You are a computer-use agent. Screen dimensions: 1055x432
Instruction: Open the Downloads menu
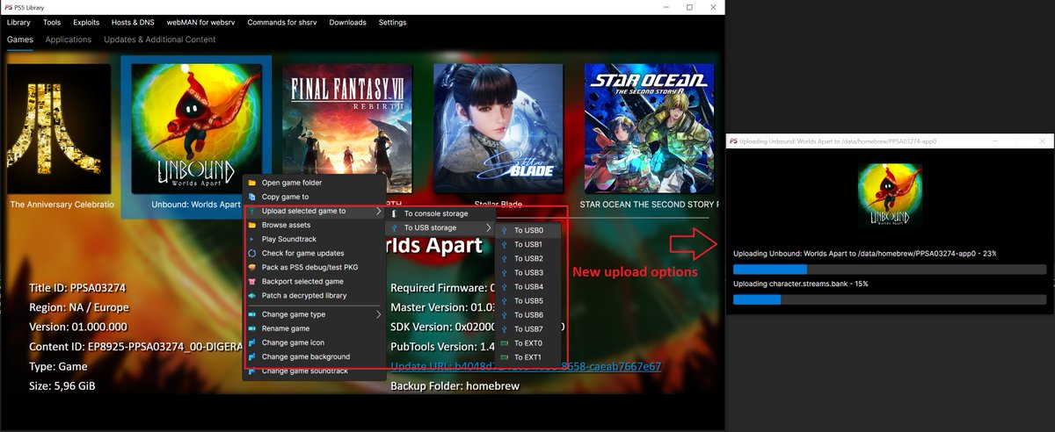[348, 22]
